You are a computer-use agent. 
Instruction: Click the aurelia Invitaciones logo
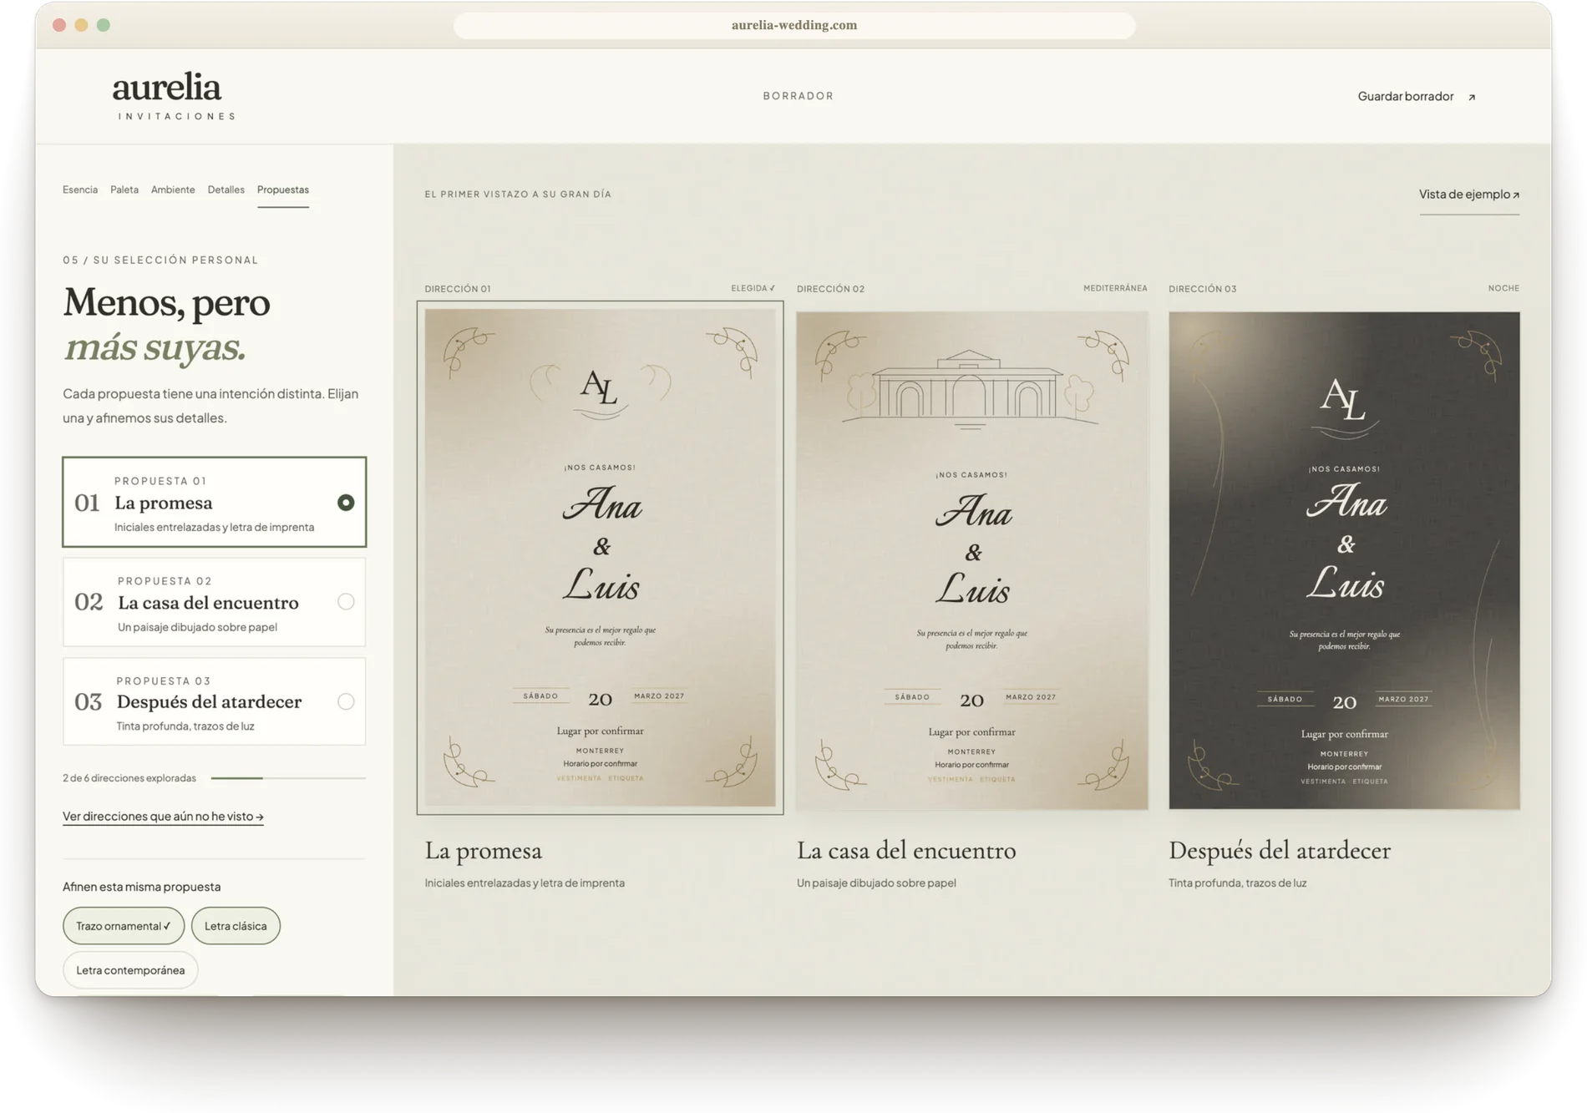pyautogui.click(x=175, y=95)
